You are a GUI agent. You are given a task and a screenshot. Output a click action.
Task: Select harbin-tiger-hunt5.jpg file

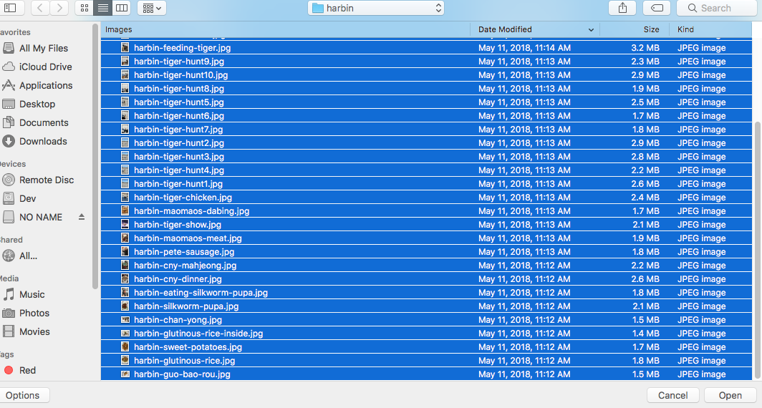(x=426, y=102)
